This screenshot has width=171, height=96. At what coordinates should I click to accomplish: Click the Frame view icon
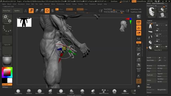[x=139, y=49]
